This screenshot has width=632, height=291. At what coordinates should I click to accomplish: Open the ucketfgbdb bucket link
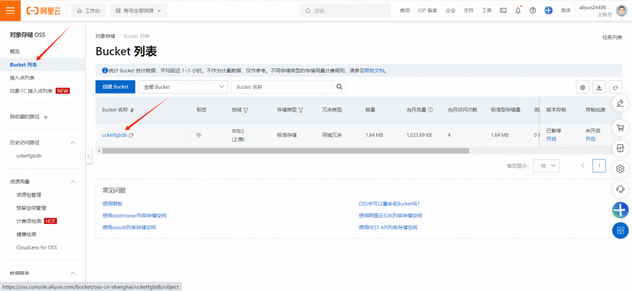point(114,135)
